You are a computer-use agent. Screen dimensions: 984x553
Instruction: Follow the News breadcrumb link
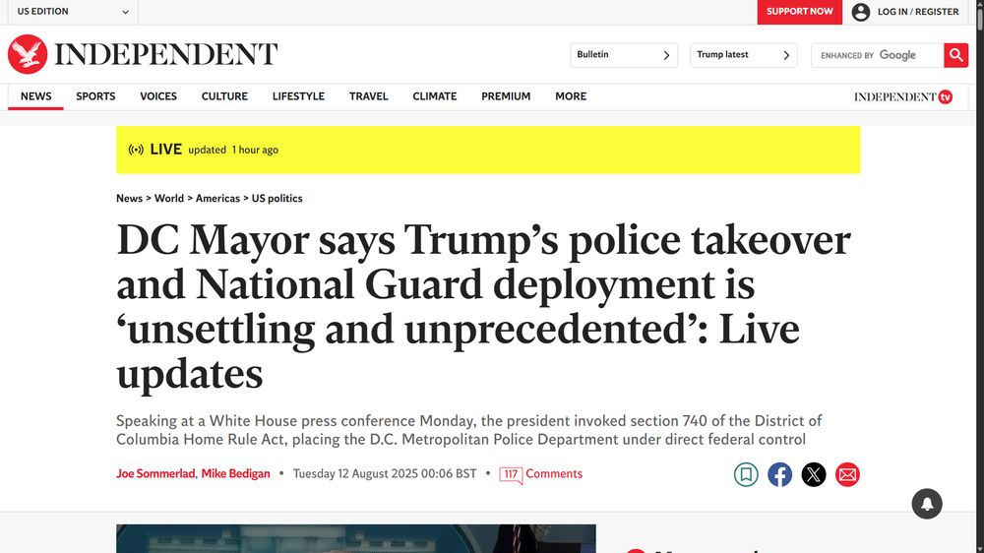129,199
